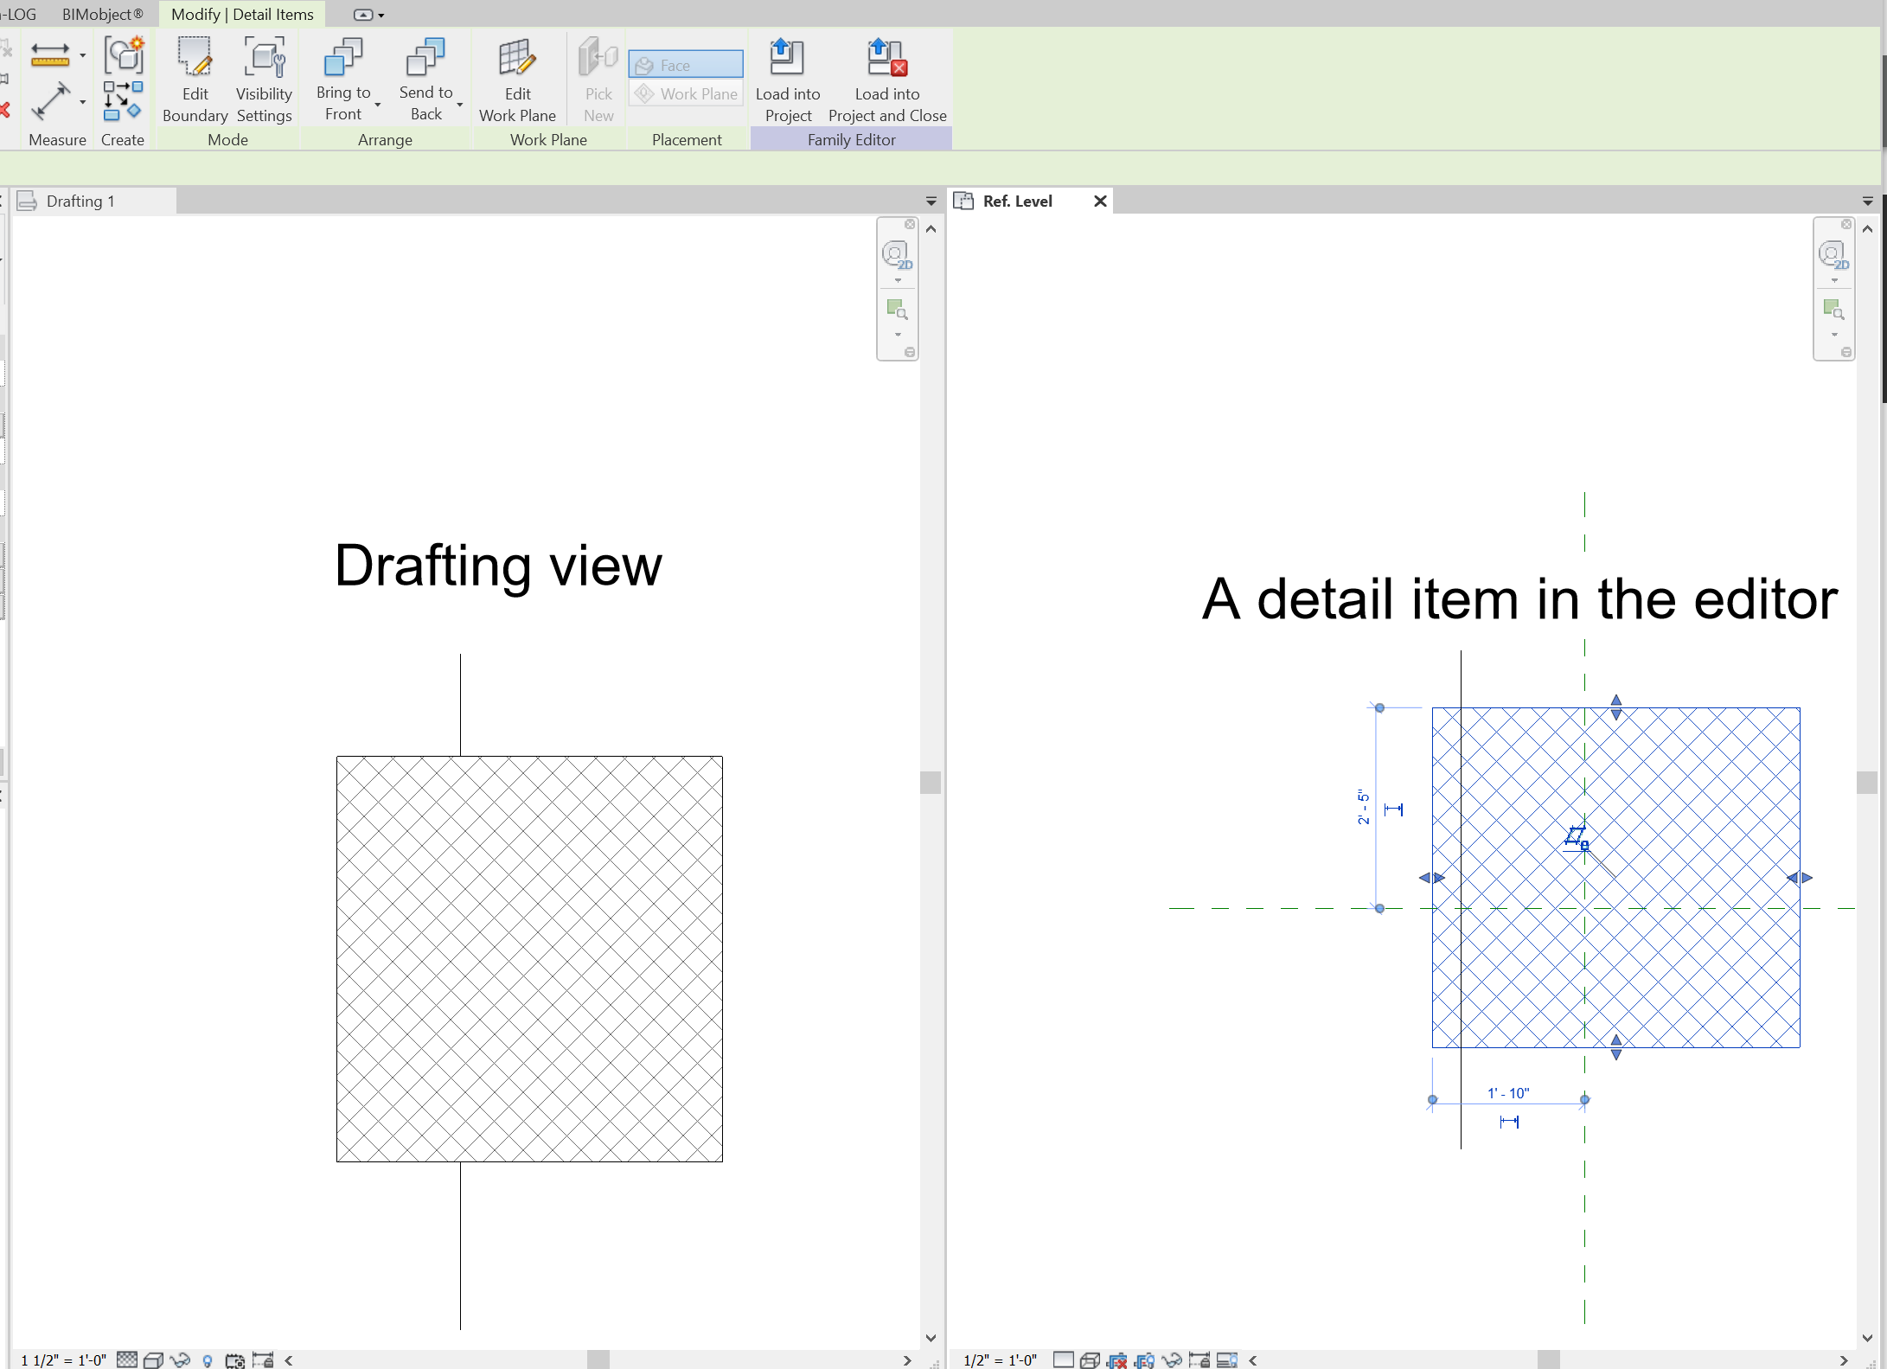
Task: Expand Send to Back dropdown arrow
Action: pyautogui.click(x=460, y=105)
